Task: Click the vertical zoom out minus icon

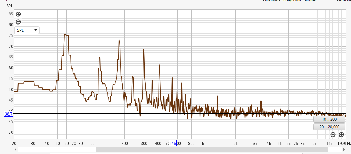Action: 19,22
